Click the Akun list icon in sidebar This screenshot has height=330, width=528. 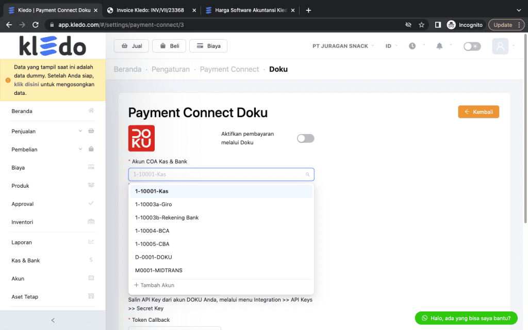(x=91, y=278)
